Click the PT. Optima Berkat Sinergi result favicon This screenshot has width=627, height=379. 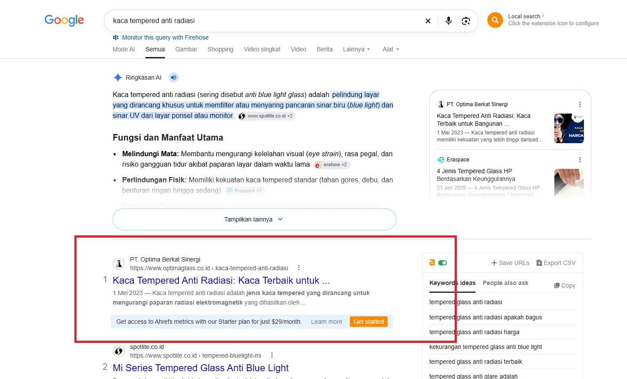click(x=119, y=264)
